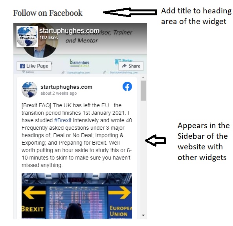The width and height of the screenshot is (233, 226).
Task: Open the startuphughes.com page title in the header
Action: click(x=69, y=31)
